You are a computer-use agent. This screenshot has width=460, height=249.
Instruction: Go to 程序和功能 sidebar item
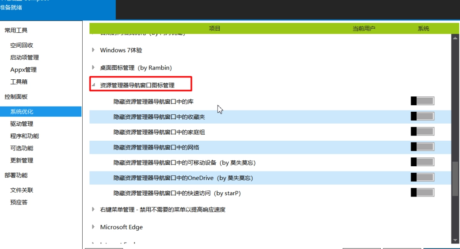(24, 136)
